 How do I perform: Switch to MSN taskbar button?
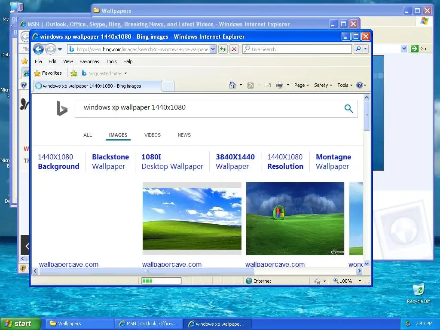pos(148,324)
